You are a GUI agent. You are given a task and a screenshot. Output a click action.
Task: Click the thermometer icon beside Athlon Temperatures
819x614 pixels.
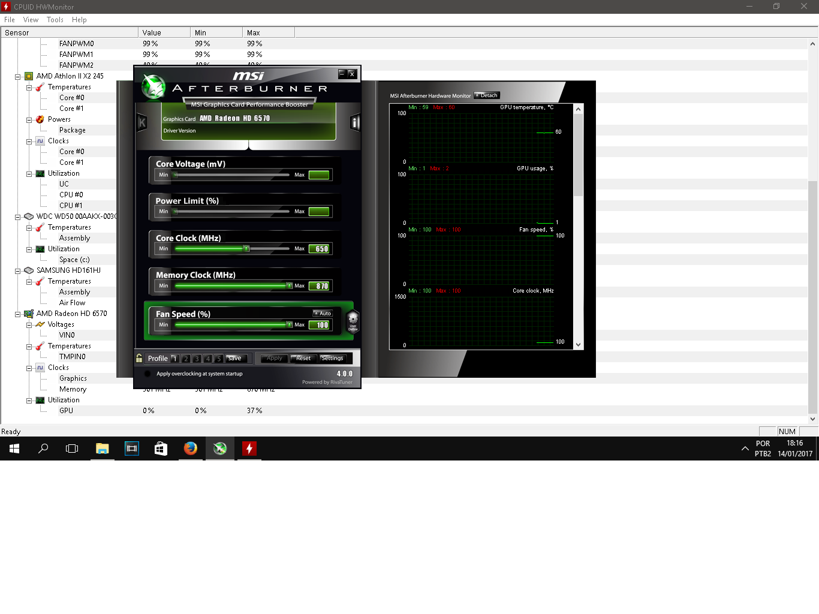click(x=40, y=87)
